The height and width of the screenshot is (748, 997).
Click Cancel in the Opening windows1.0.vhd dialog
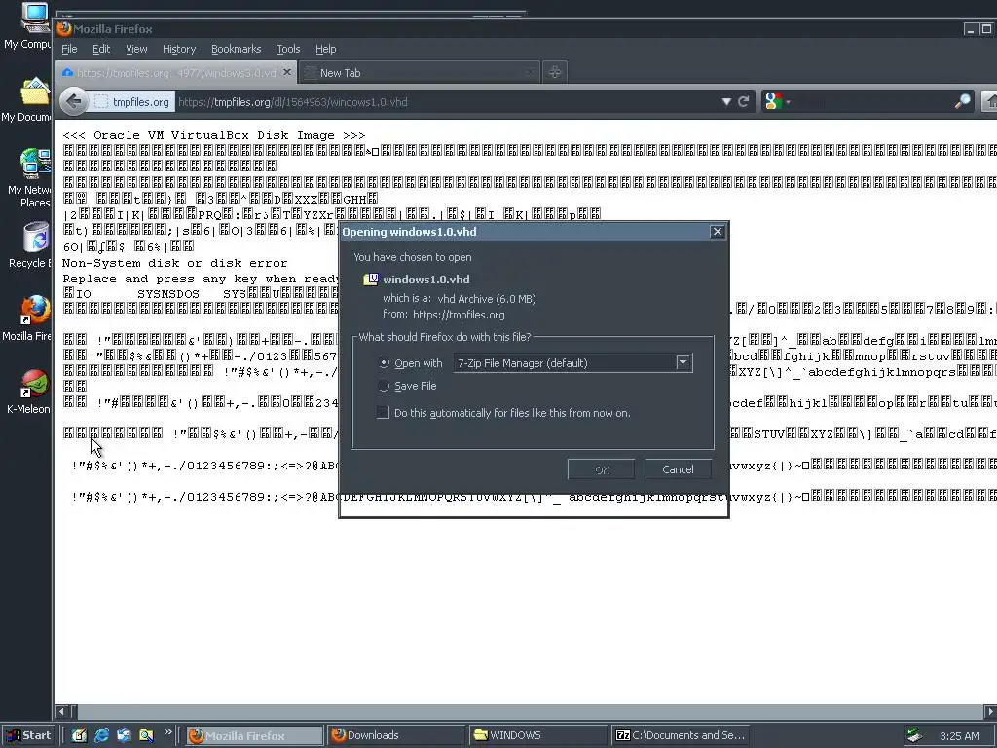click(678, 469)
